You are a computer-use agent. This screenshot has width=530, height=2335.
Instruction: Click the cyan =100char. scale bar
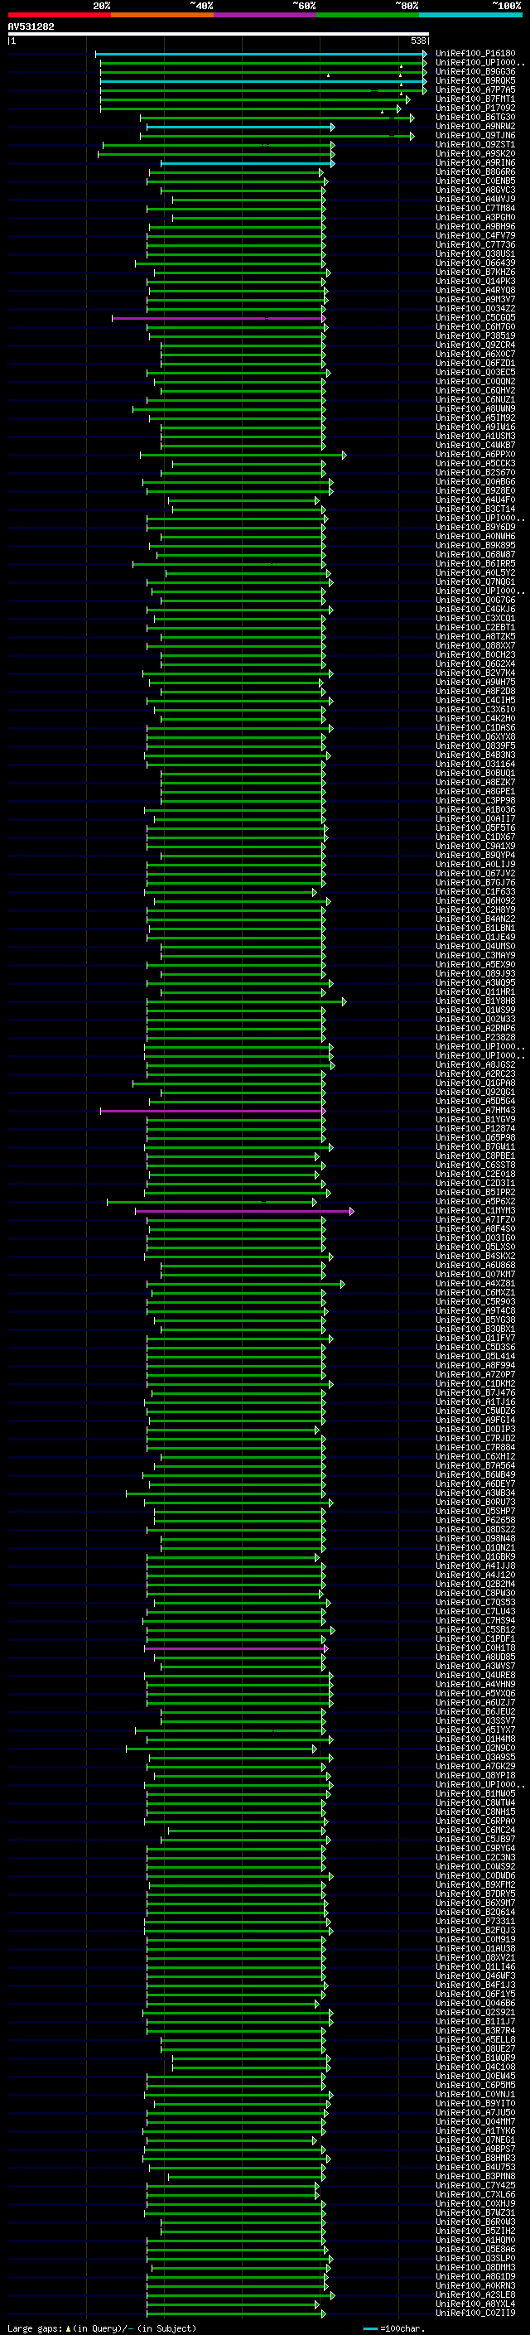pyautogui.click(x=369, y=2328)
